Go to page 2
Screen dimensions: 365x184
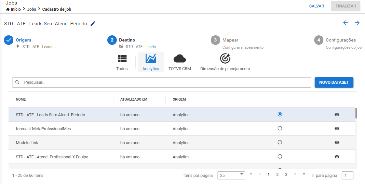[x=277, y=175]
